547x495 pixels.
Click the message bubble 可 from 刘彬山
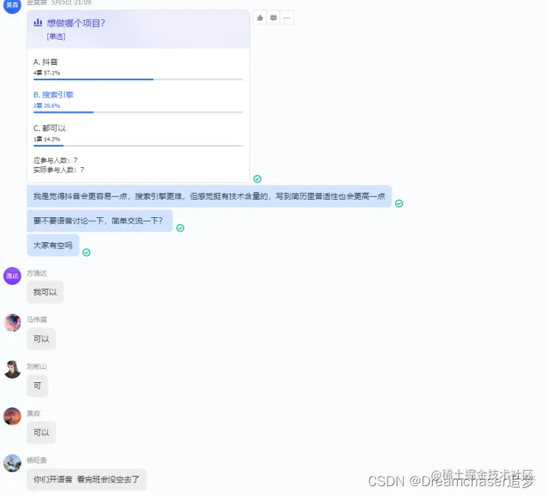click(x=38, y=386)
